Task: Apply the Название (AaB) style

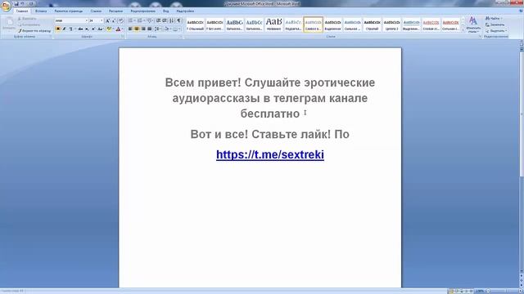Action: (273, 24)
